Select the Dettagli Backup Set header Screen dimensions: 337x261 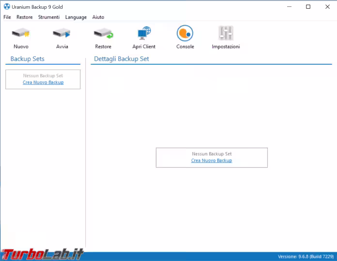click(122, 59)
